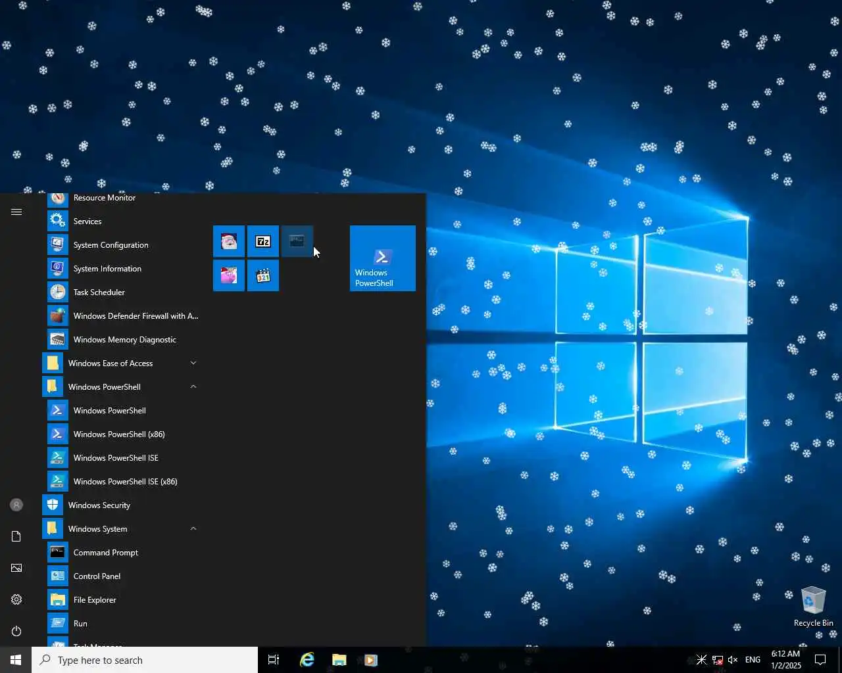Launch Windows Memory Diagnostic
Image resolution: width=842 pixels, height=673 pixels.
(122, 339)
